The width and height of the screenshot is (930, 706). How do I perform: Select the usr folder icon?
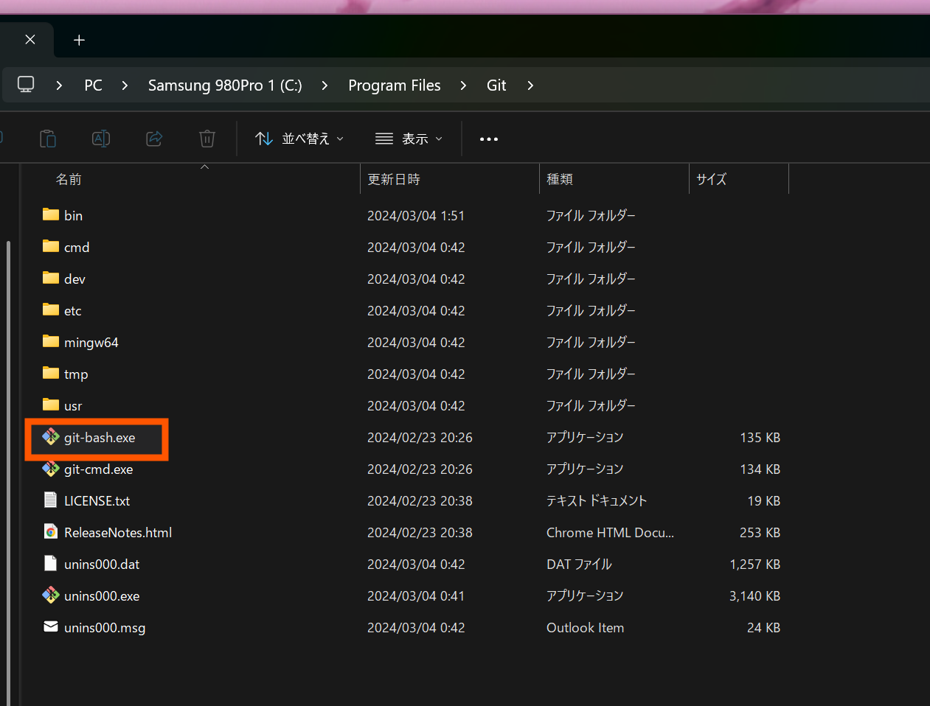tap(51, 405)
